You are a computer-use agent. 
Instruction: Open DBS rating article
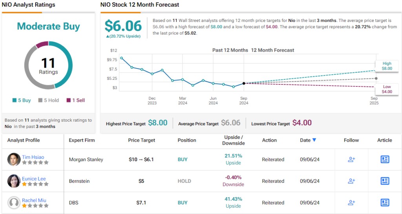[385, 202]
